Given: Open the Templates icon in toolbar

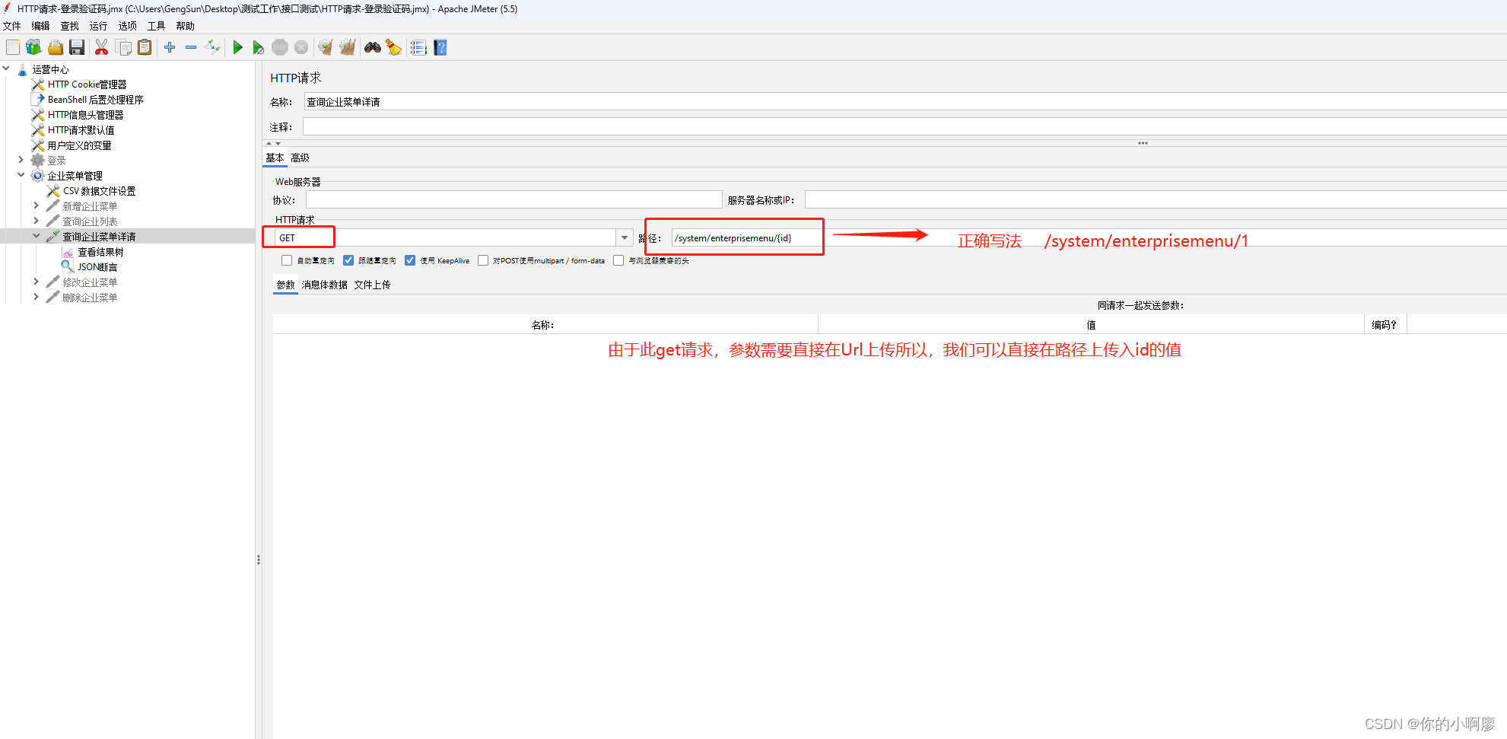Looking at the screenshot, I should 33,47.
